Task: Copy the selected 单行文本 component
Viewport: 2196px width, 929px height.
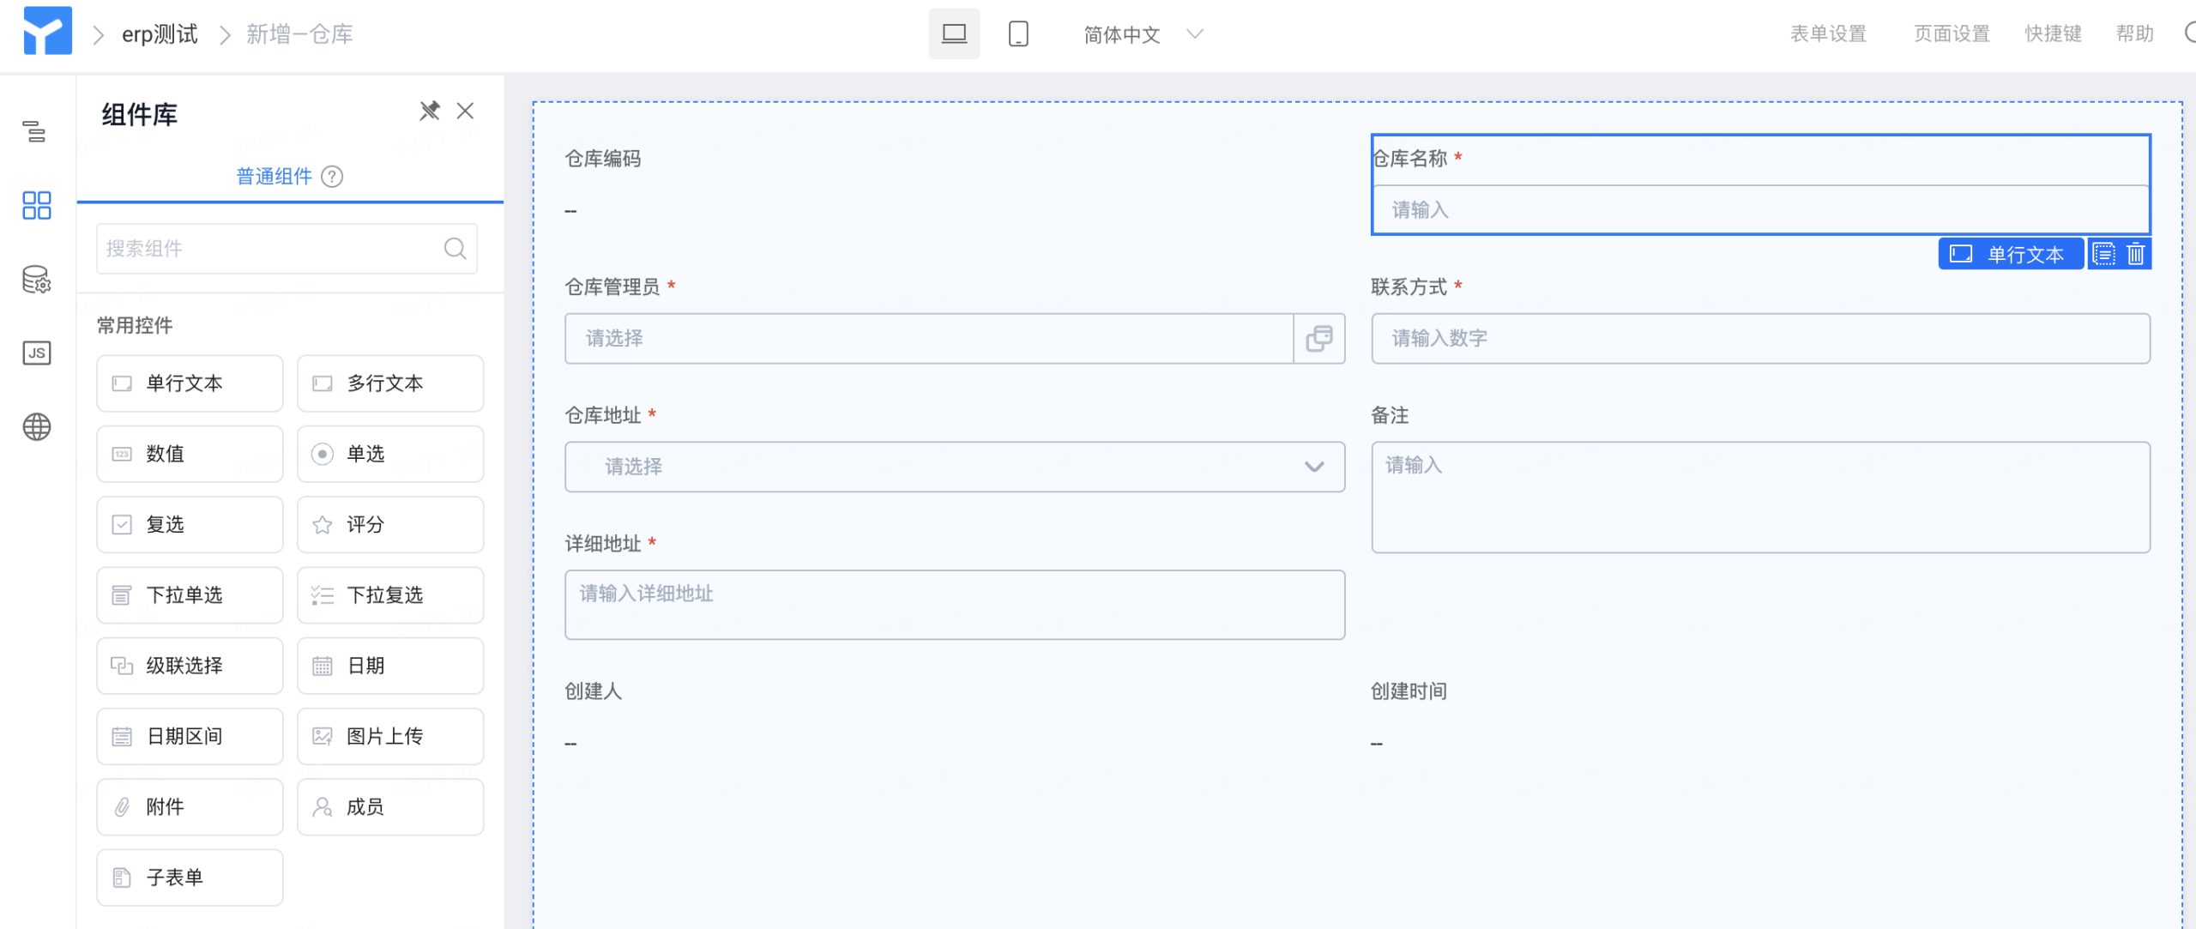Action: [x=2103, y=254]
